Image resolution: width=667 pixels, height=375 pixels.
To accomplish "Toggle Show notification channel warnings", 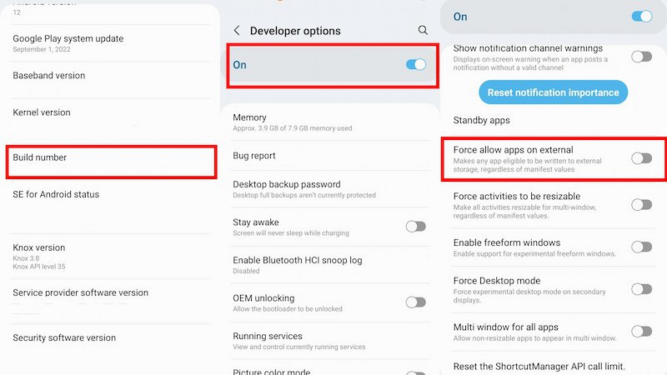I will click(641, 57).
